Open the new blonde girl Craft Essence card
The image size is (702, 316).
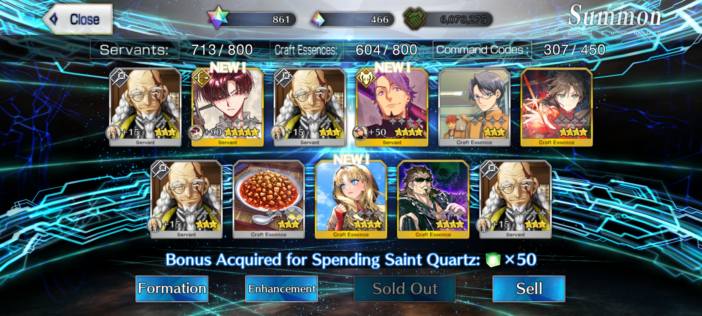point(351,199)
